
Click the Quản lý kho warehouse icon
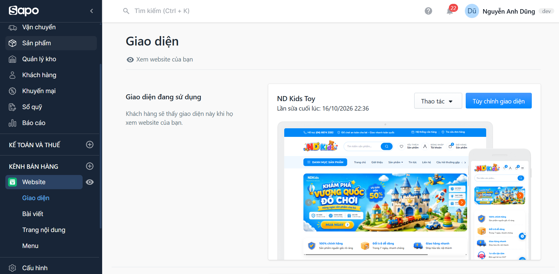(x=12, y=59)
